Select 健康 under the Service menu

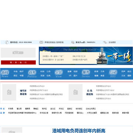96,76
